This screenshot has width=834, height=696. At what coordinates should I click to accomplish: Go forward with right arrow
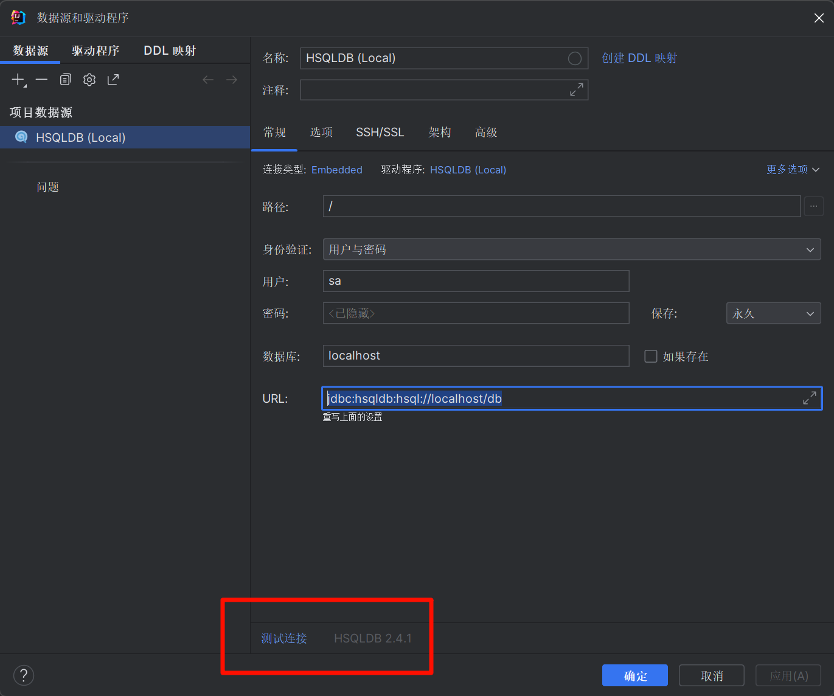232,80
